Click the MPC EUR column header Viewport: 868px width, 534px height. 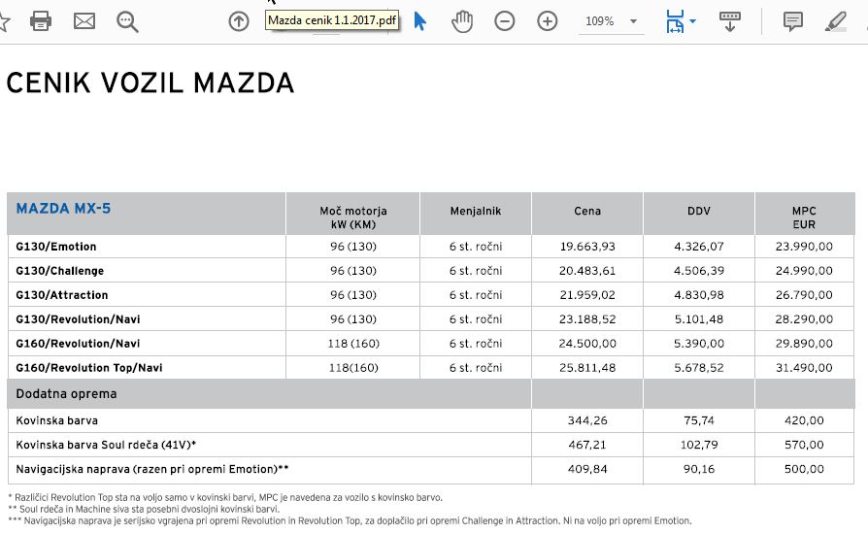[x=804, y=217]
